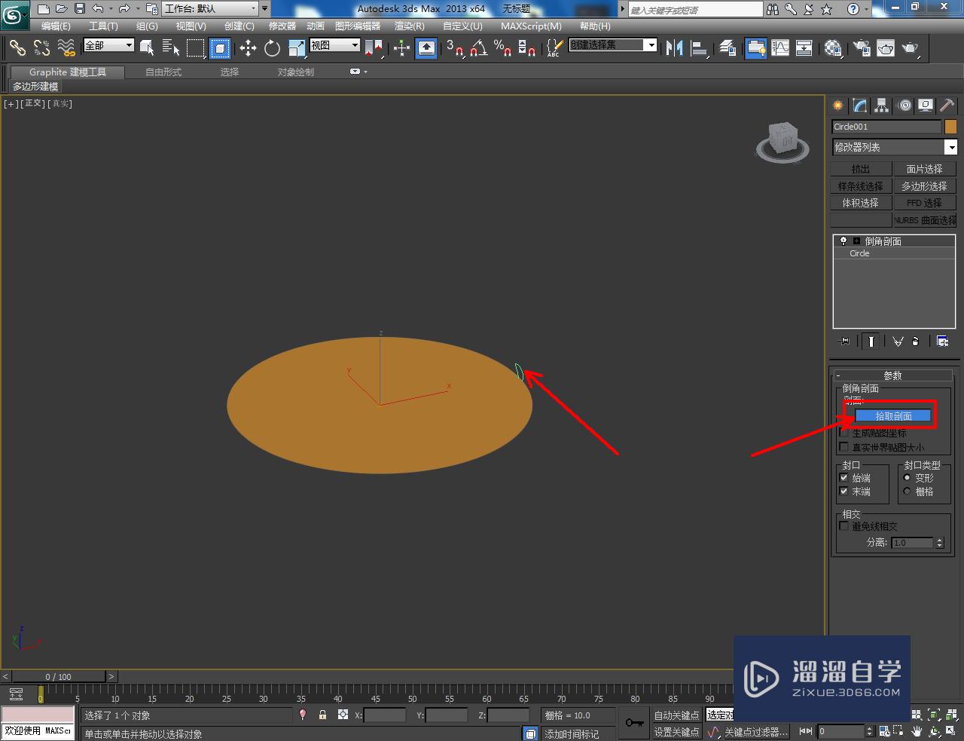Open Edit Named Selection Sets

(554, 48)
